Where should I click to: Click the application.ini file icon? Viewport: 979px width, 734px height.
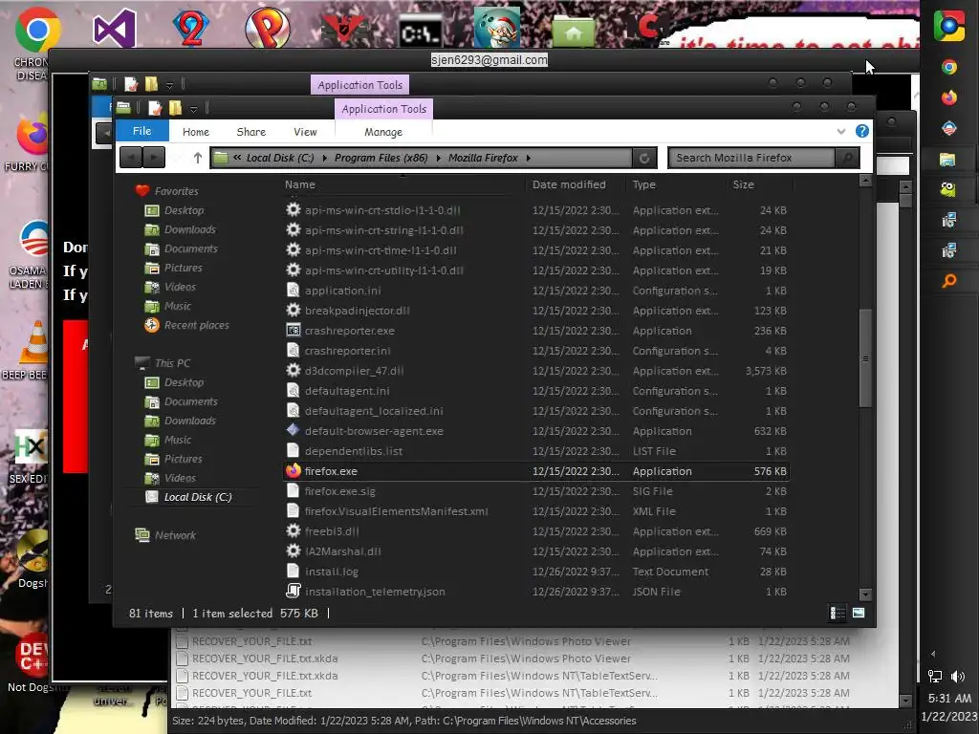coord(293,291)
